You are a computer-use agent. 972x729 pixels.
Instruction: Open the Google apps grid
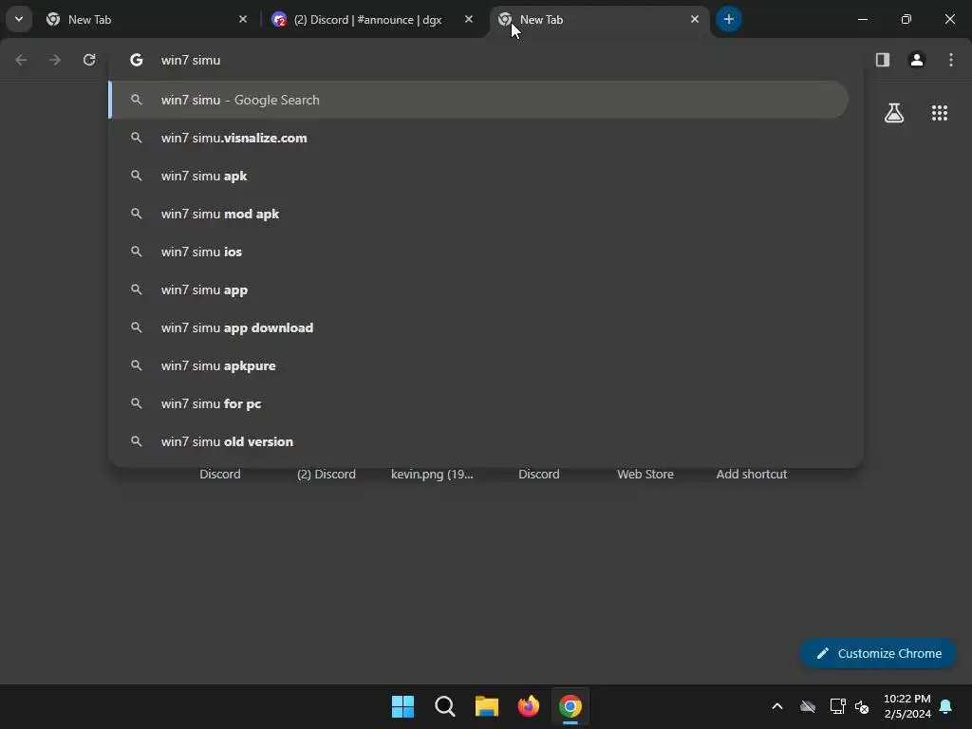point(939,113)
